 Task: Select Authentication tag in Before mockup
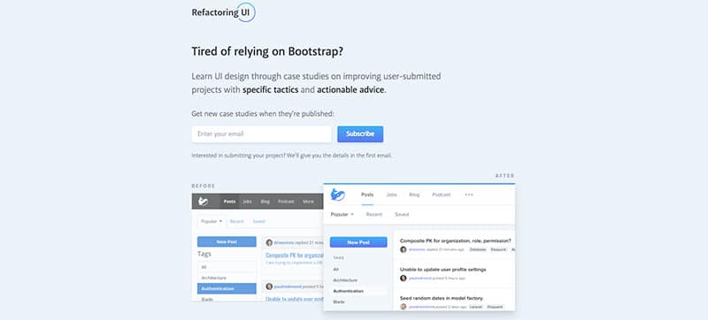[x=227, y=288]
